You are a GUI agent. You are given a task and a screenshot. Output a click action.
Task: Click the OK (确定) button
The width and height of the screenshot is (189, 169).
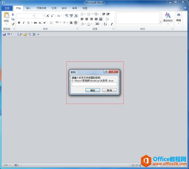(93, 90)
